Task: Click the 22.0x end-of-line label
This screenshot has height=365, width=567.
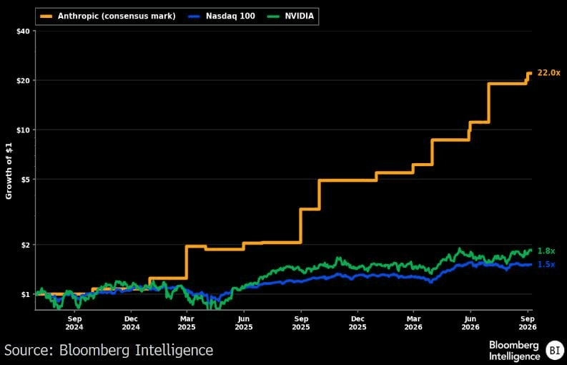Action: coord(548,73)
